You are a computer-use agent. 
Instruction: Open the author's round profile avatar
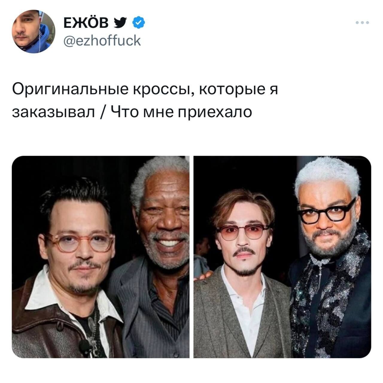pos(34,31)
